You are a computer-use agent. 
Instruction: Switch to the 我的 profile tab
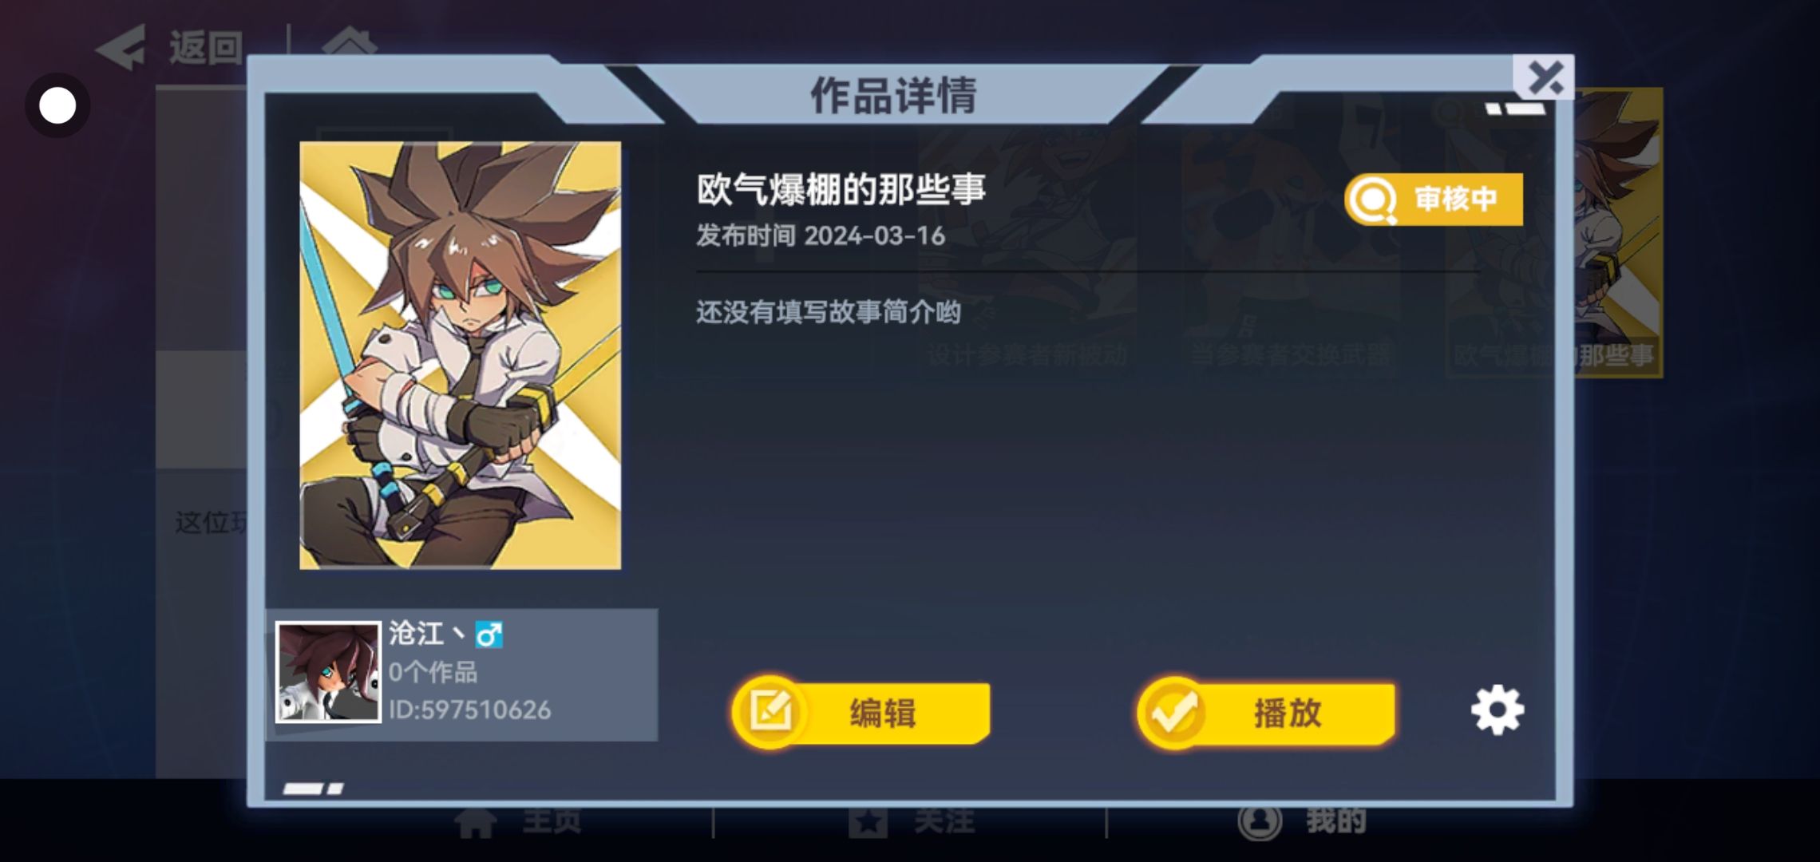point(1303,822)
